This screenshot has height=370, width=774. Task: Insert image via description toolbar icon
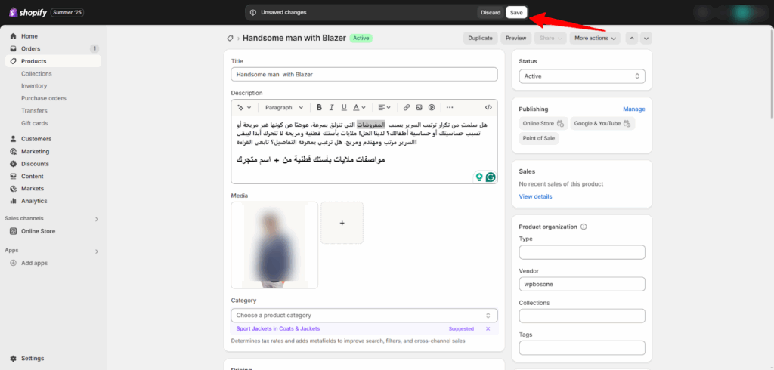coord(420,108)
